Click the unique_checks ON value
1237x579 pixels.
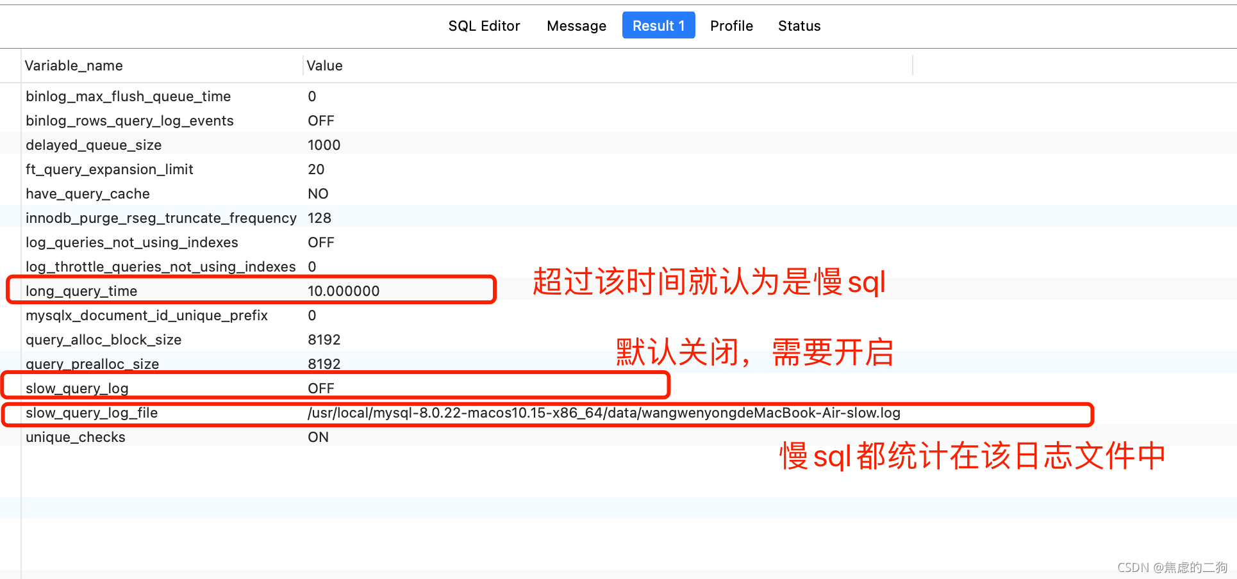318,437
